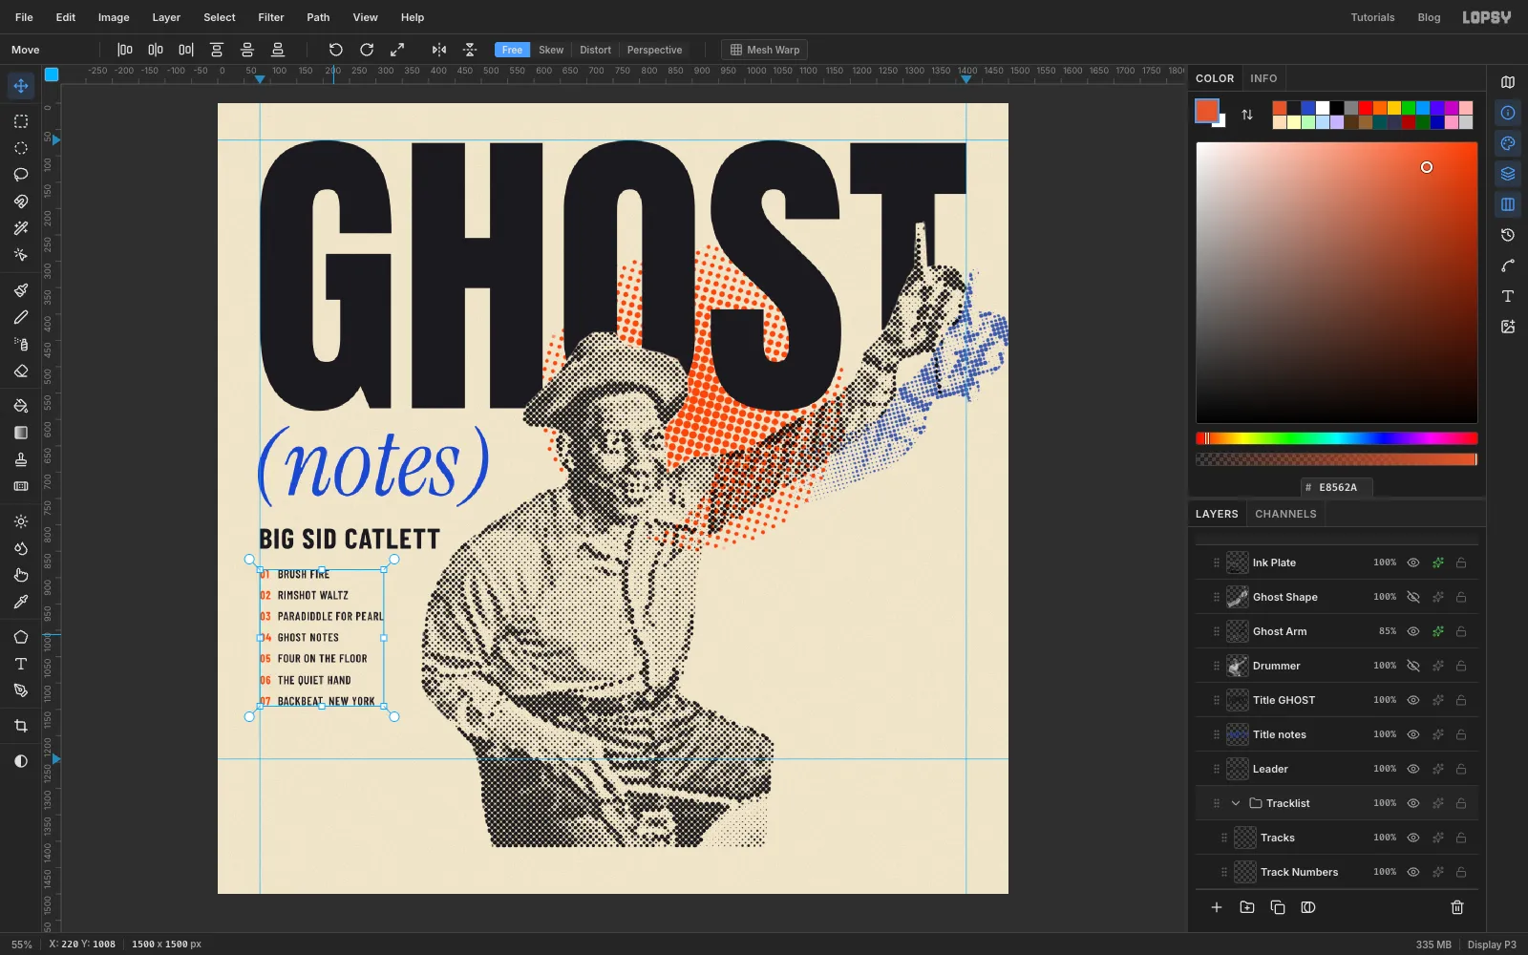Select the eyedropper tool
Image resolution: width=1528 pixels, height=955 pixels.
(21, 603)
